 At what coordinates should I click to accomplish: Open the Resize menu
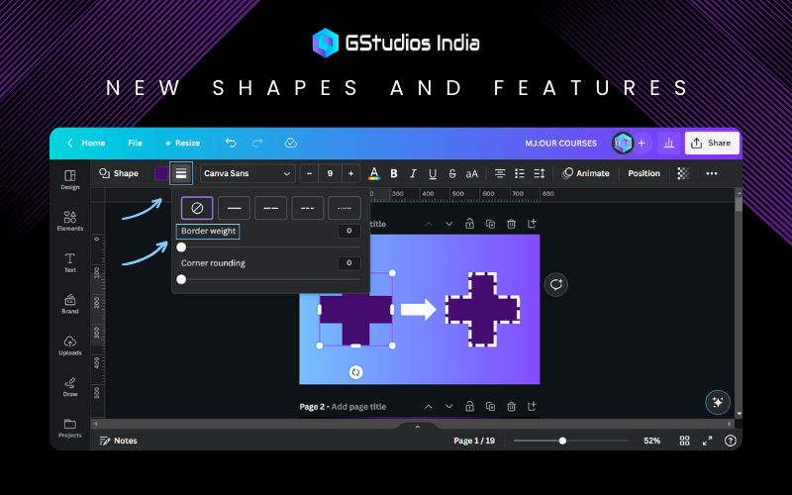coord(182,143)
